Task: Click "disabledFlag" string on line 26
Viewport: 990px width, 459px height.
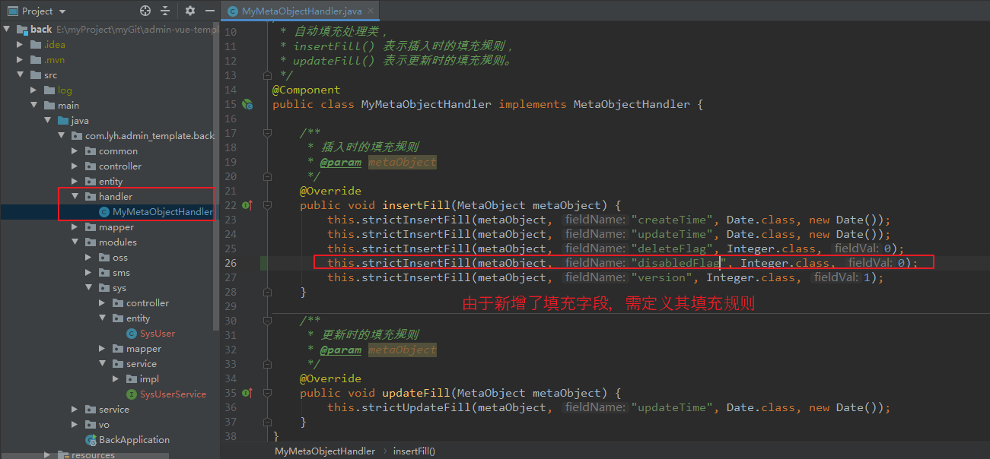Action: click(x=680, y=263)
